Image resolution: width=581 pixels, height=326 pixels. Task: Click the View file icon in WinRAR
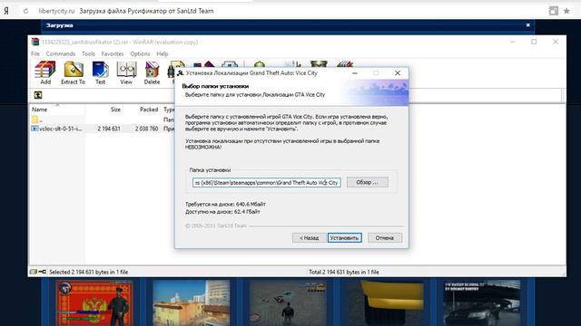126,72
